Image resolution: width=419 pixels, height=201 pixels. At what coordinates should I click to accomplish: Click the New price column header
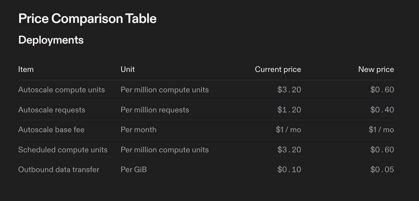point(376,69)
